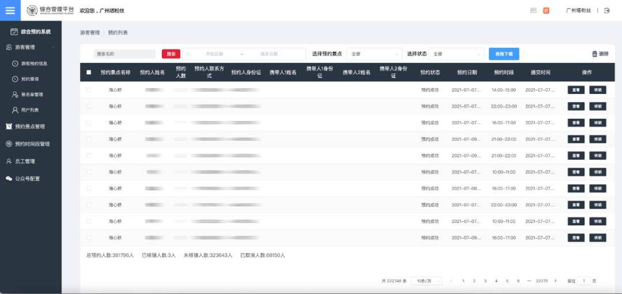Click the 未核销人数:323643人 statistic
Screen dimensions: 622x294
tap(208, 255)
